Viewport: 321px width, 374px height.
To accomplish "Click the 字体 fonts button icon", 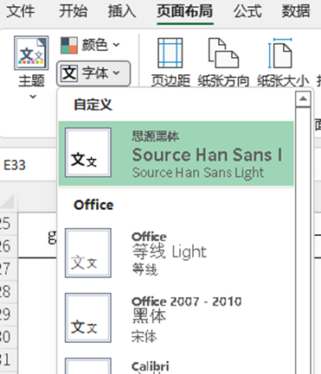I will (x=69, y=73).
